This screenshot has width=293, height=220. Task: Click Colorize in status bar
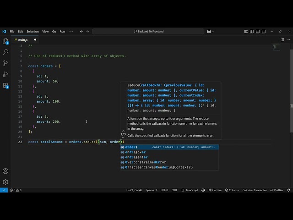tap(232, 190)
